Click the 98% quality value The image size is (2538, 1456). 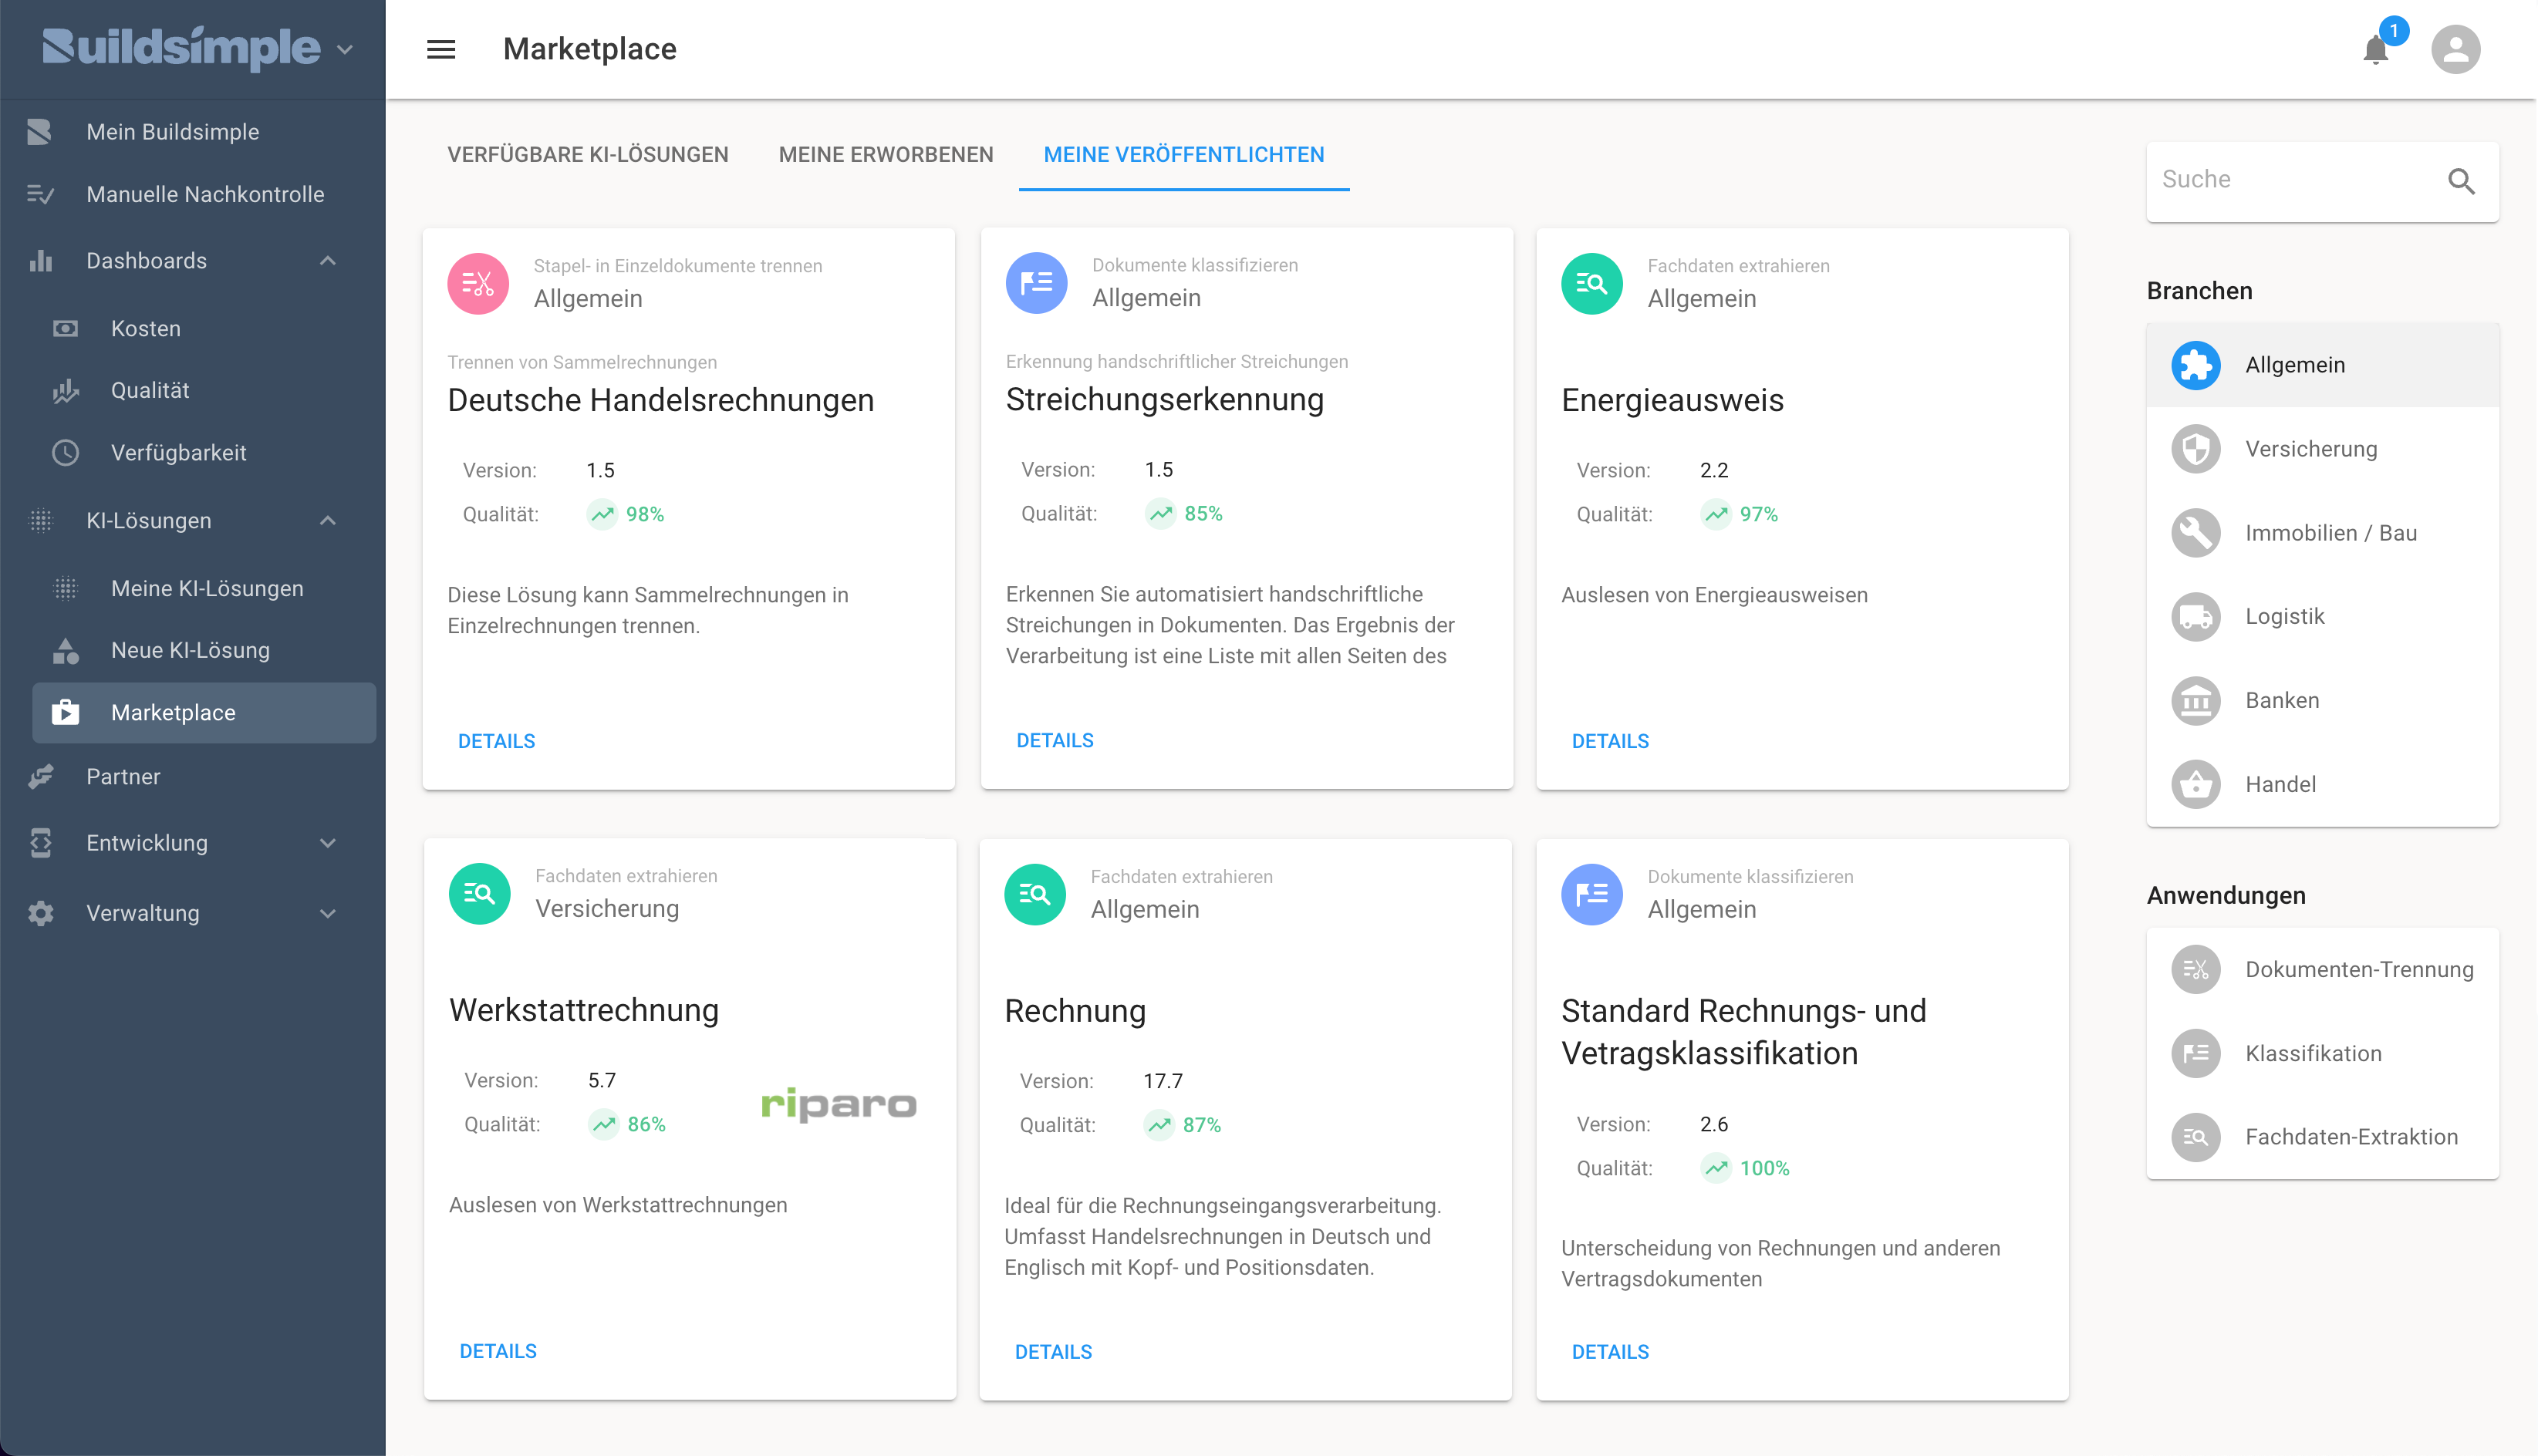tap(644, 515)
